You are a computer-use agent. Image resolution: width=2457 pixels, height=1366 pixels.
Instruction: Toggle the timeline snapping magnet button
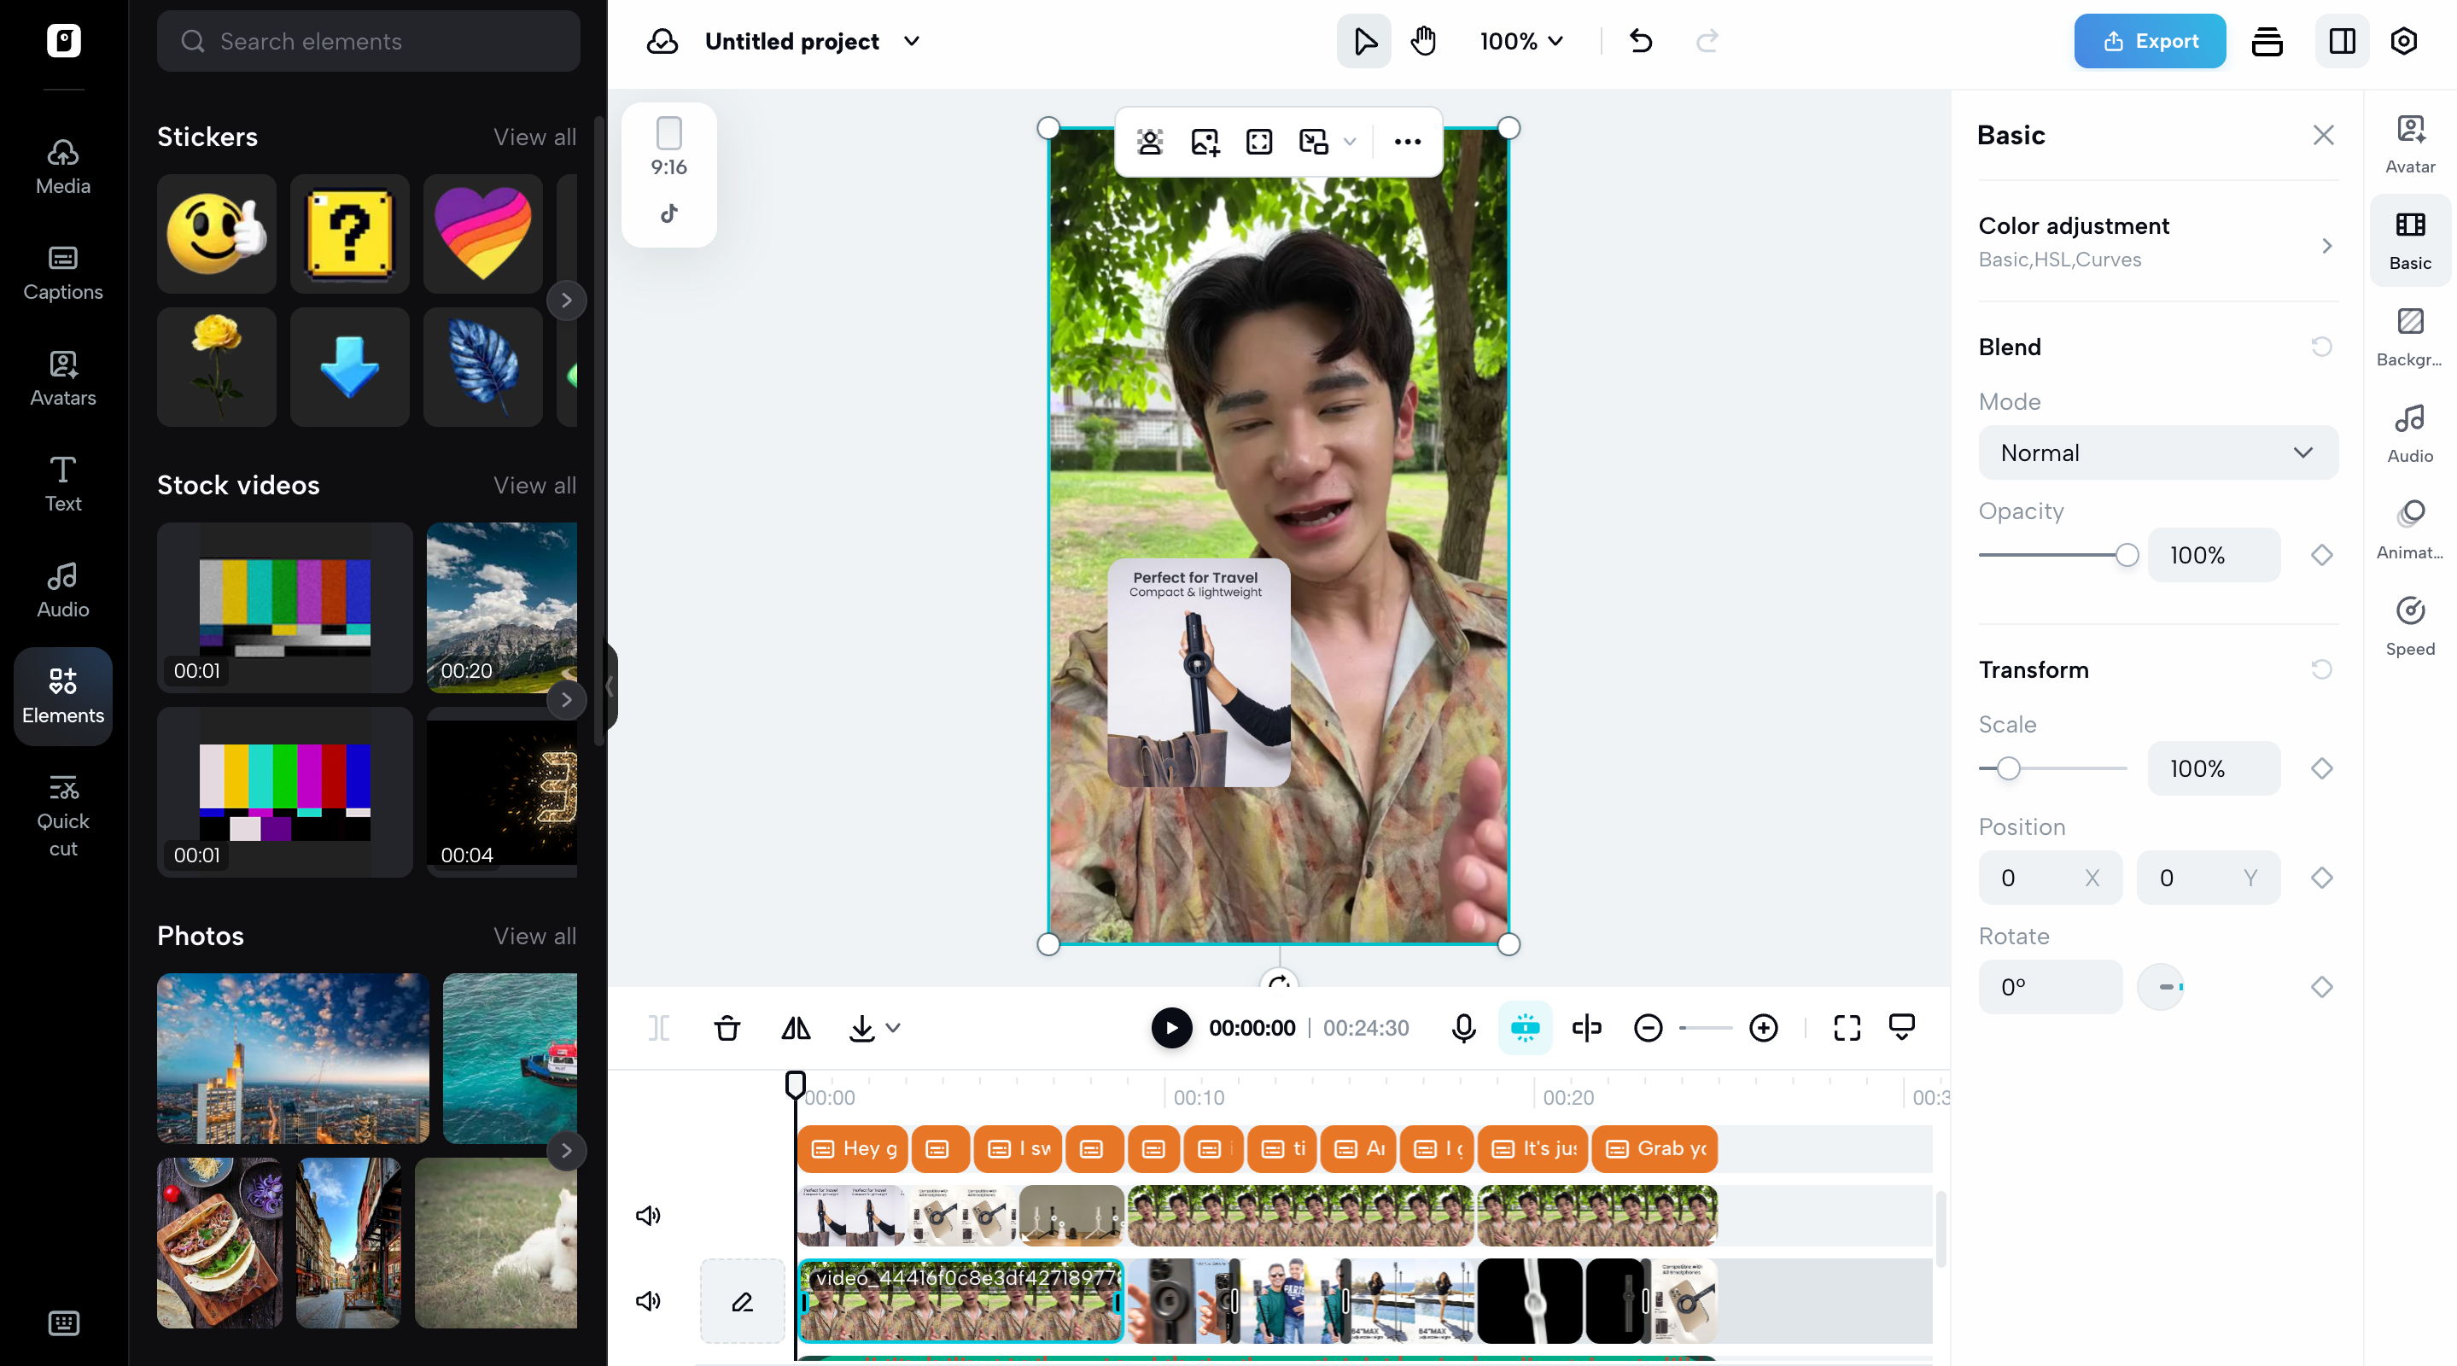pos(1525,1027)
